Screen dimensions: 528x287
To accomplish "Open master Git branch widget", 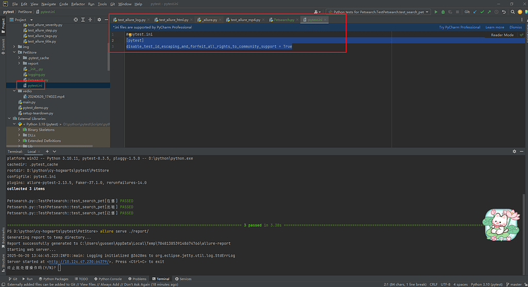I will [515, 284].
